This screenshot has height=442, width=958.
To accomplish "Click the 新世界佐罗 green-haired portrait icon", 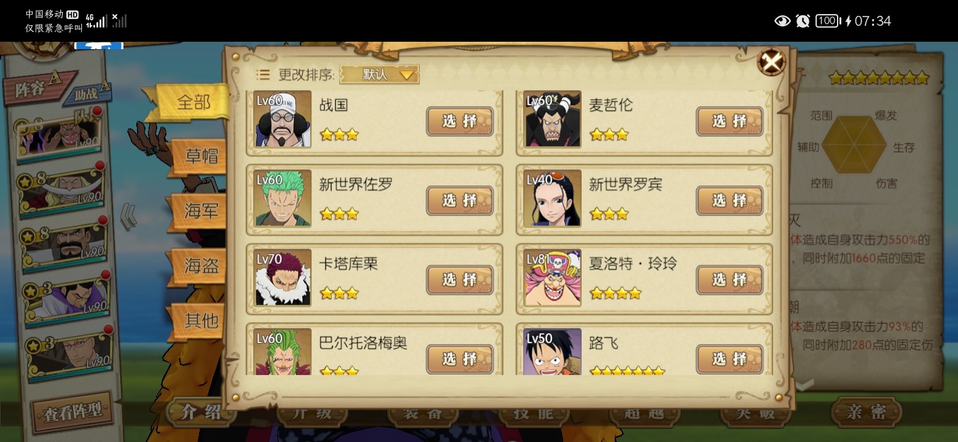I will [x=283, y=198].
